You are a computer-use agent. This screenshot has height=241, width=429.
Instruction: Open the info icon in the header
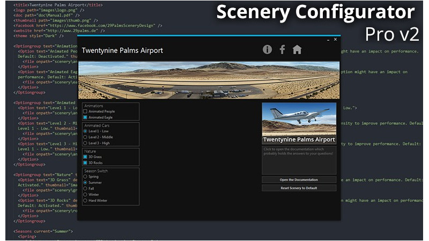point(267,49)
